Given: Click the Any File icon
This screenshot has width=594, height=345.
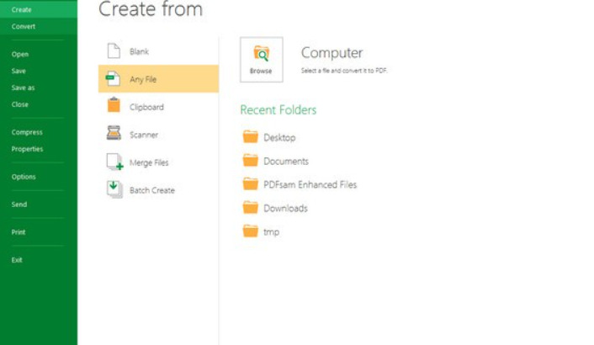Looking at the screenshot, I should coord(113,78).
